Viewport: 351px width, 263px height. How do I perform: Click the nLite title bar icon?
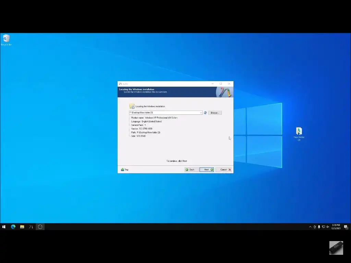[120, 84]
